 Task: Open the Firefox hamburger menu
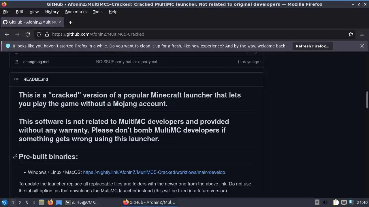click(x=362, y=34)
